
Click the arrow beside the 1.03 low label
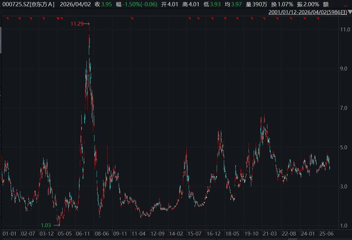[56, 226]
